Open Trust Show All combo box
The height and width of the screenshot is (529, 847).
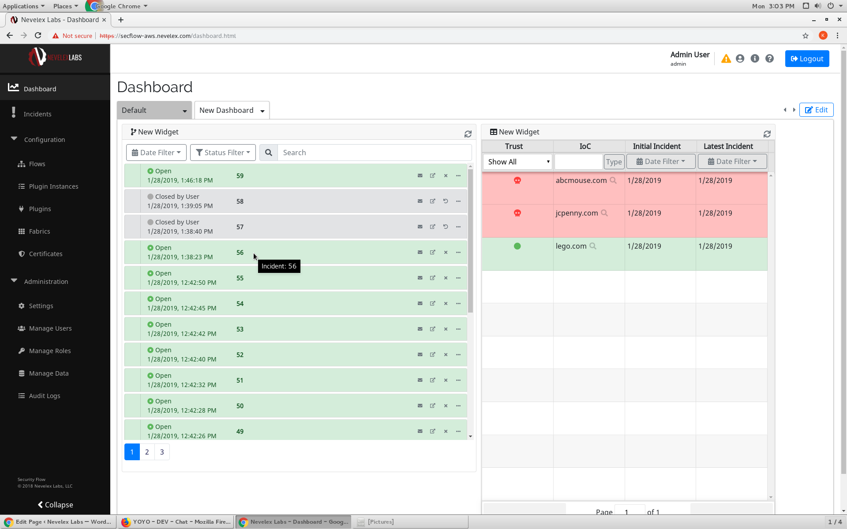517,162
